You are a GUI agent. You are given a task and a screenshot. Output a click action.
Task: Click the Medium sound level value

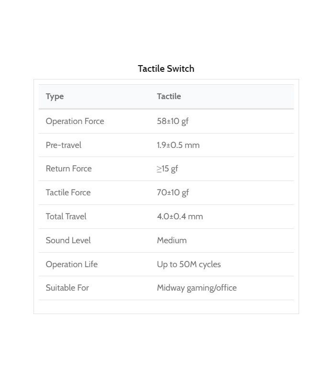point(172,240)
